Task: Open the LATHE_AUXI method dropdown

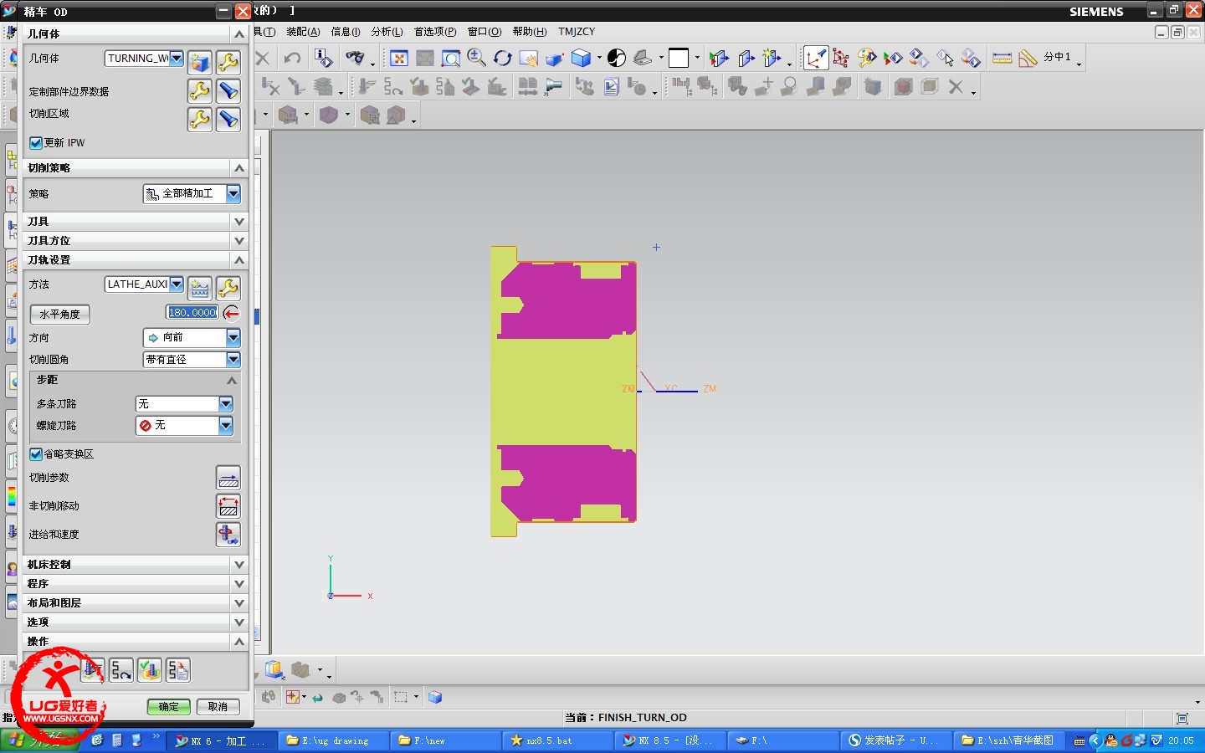Action: pyautogui.click(x=177, y=284)
